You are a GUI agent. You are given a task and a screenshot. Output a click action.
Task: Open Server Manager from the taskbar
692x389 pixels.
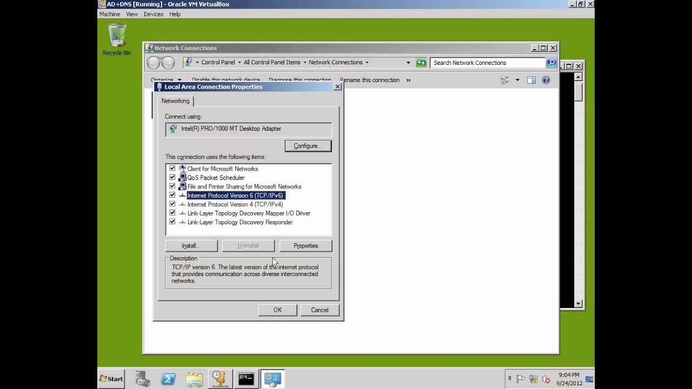point(143,379)
